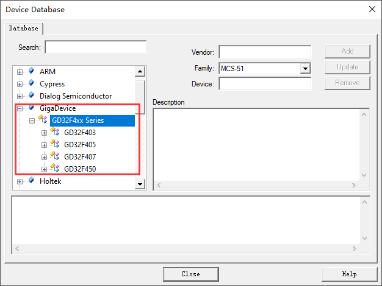Click the GigaDevice vendor diamond icon
The height and width of the screenshot is (286, 382).
click(x=31, y=108)
